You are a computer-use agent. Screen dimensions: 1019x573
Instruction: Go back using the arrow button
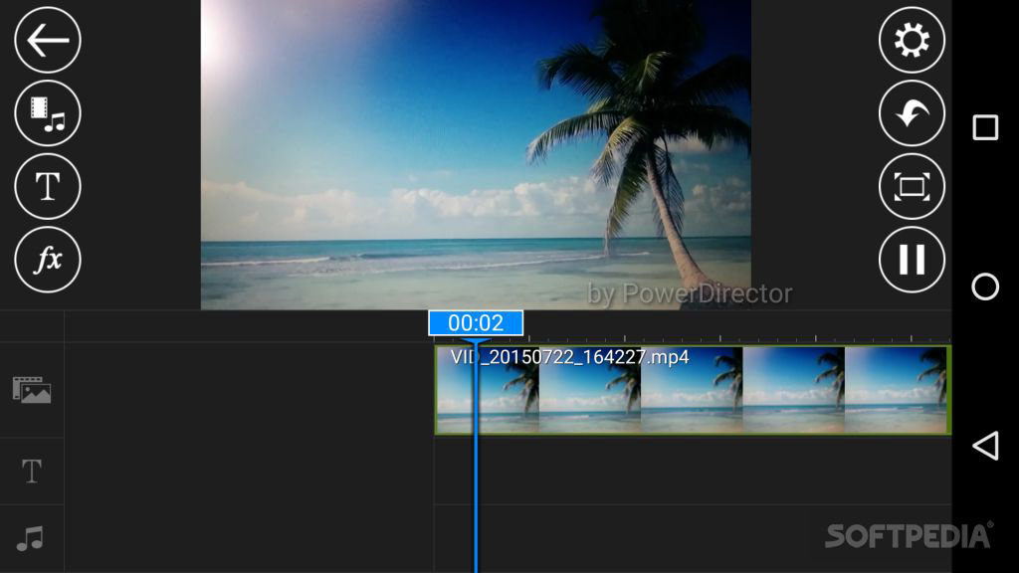[48, 40]
